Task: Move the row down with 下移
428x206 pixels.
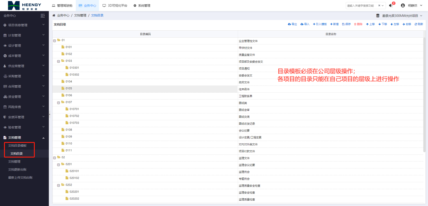Action: pyautogui.click(x=383, y=24)
